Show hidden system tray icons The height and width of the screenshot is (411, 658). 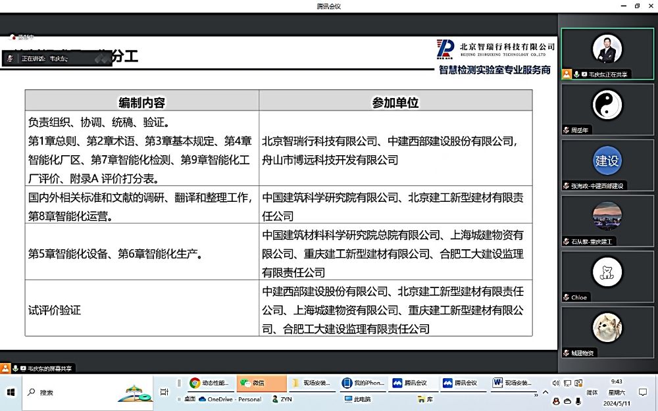point(545,393)
